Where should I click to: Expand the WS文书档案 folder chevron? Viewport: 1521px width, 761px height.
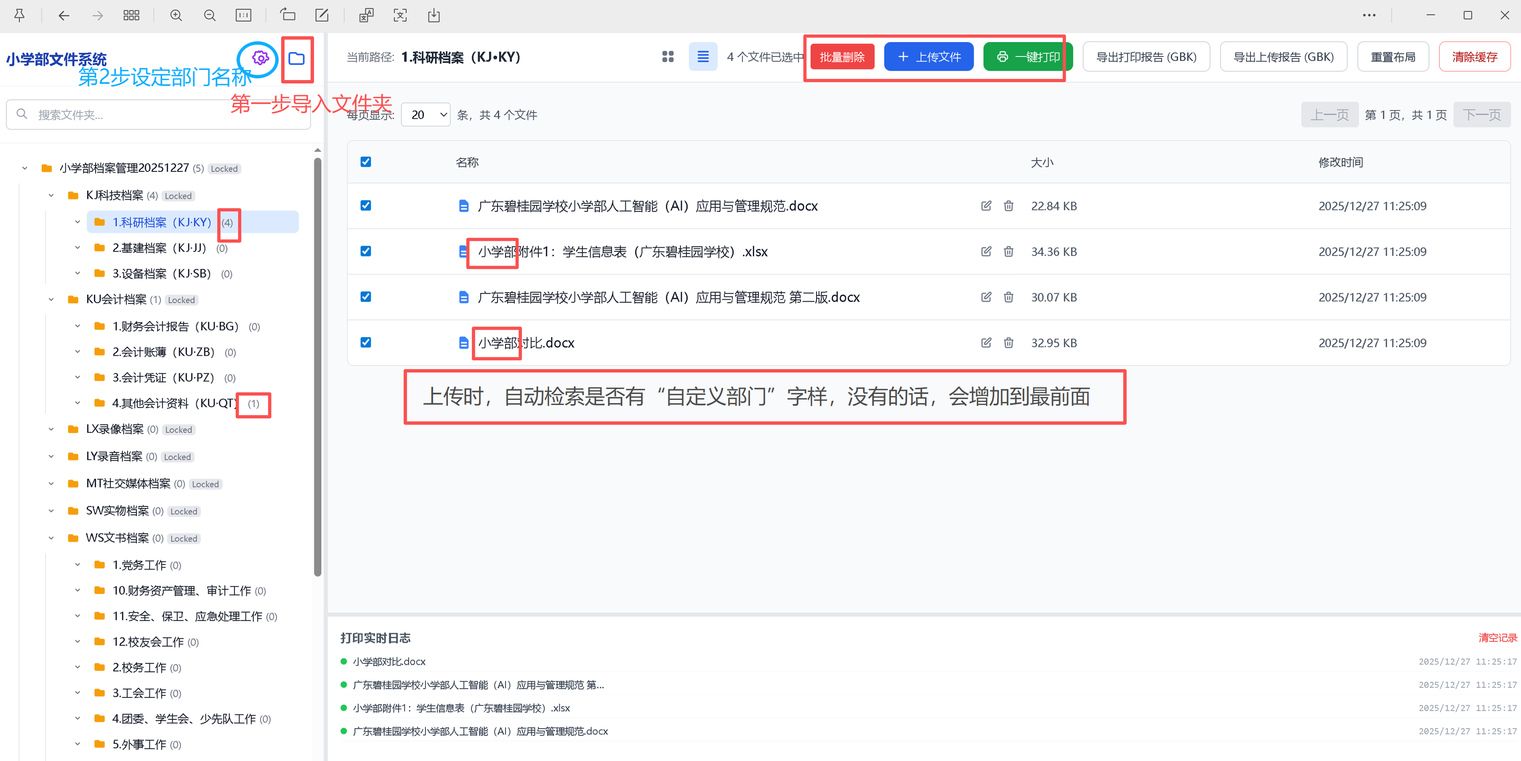click(x=51, y=538)
